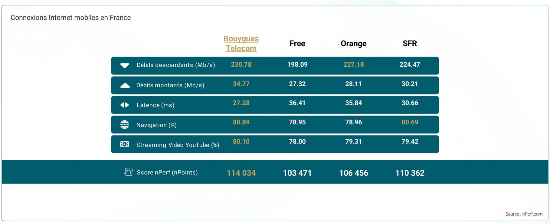Viewport: 550px width, 224px height.
Task: Click the Free upload value 27.32
Action: click(x=297, y=84)
